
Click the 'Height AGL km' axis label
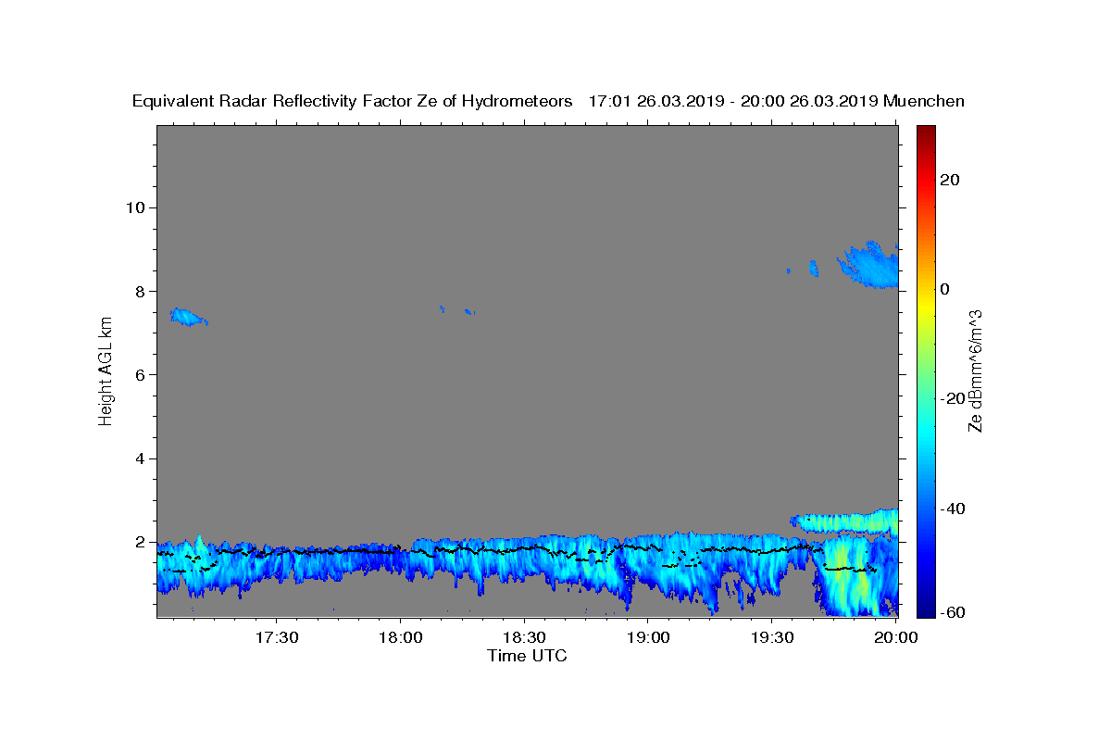click(106, 370)
